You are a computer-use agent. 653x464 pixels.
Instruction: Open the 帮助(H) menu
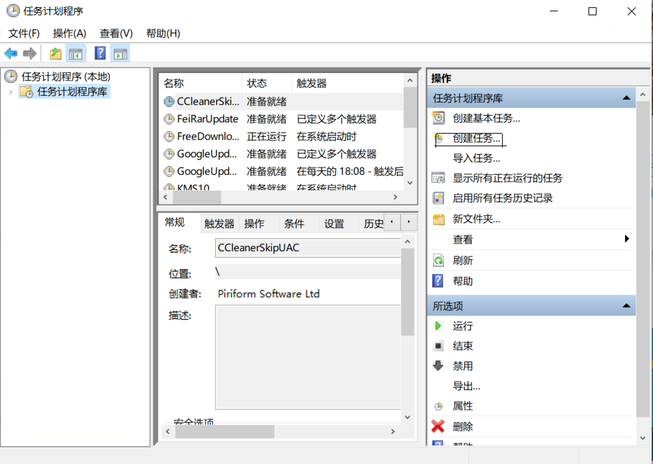[164, 33]
